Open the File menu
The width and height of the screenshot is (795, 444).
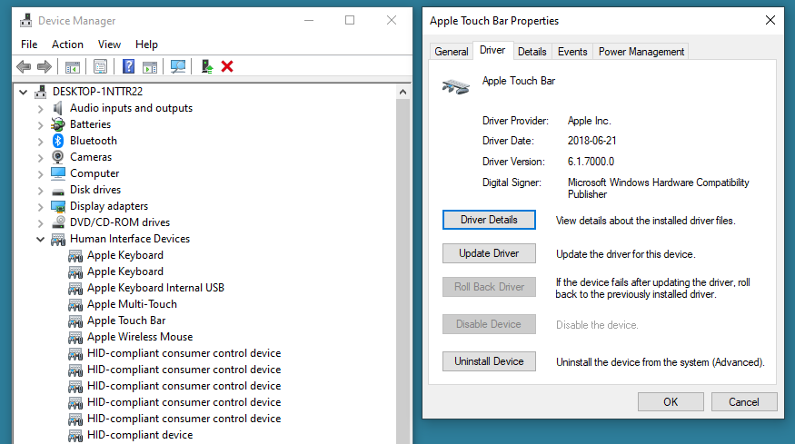tap(29, 44)
